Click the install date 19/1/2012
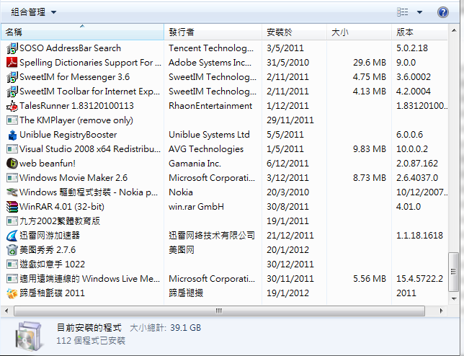 pos(287,293)
